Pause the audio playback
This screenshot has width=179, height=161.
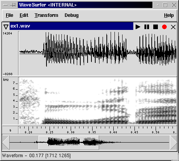point(147,27)
